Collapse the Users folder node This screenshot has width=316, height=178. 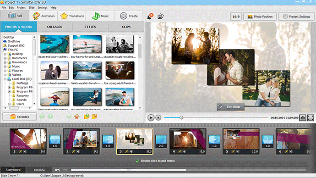(x=9, y=104)
